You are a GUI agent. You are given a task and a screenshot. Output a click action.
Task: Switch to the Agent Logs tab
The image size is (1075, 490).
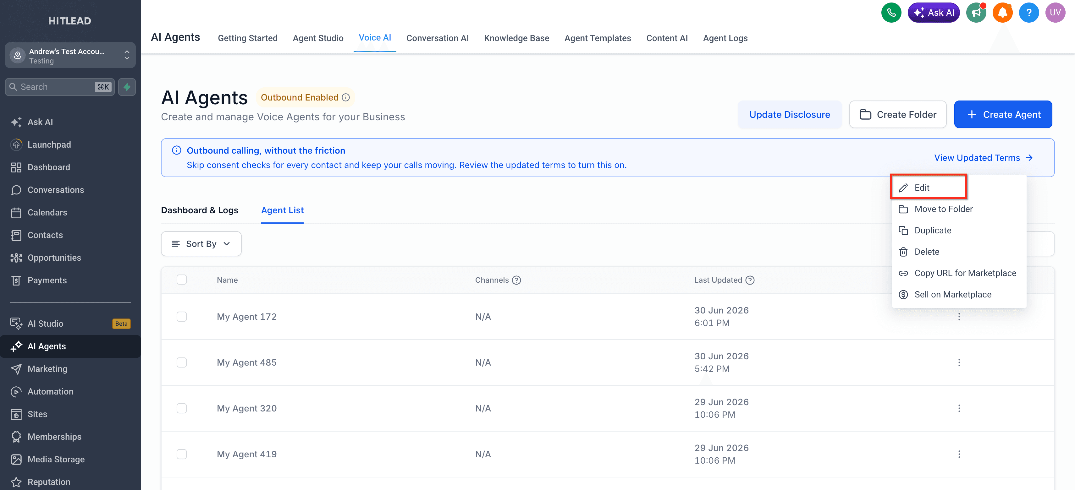point(725,38)
